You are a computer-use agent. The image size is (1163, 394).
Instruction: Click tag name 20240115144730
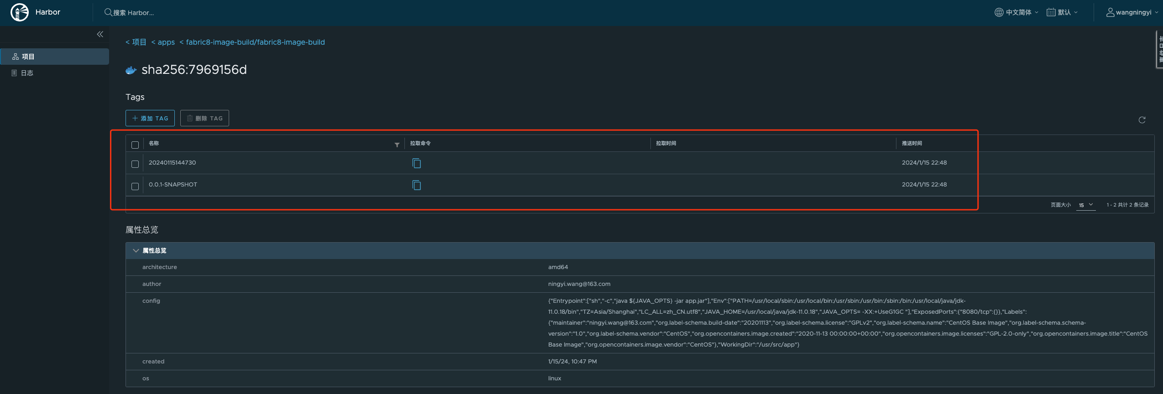[173, 163]
